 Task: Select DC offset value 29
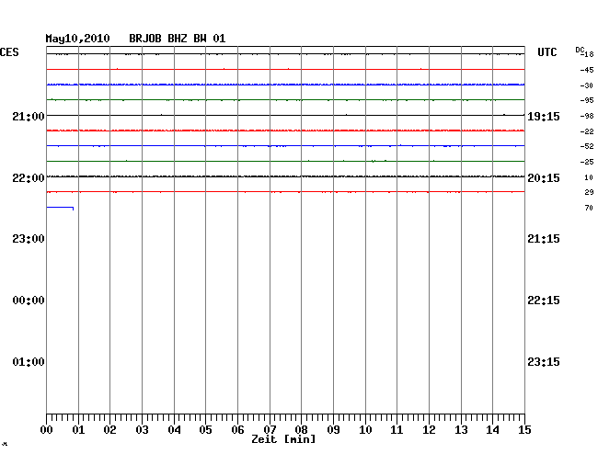(x=589, y=192)
